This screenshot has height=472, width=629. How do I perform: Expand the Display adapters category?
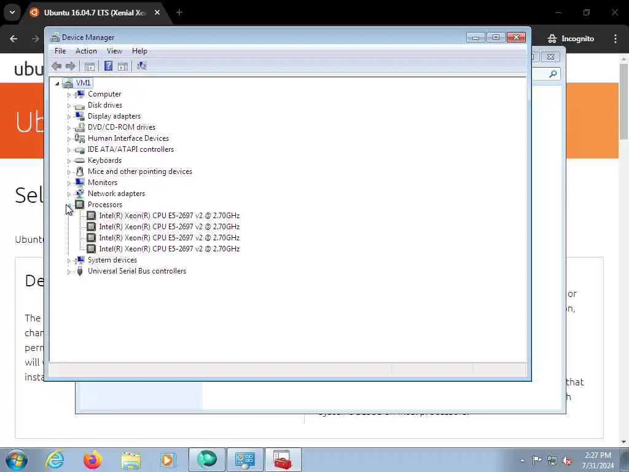[69, 117]
